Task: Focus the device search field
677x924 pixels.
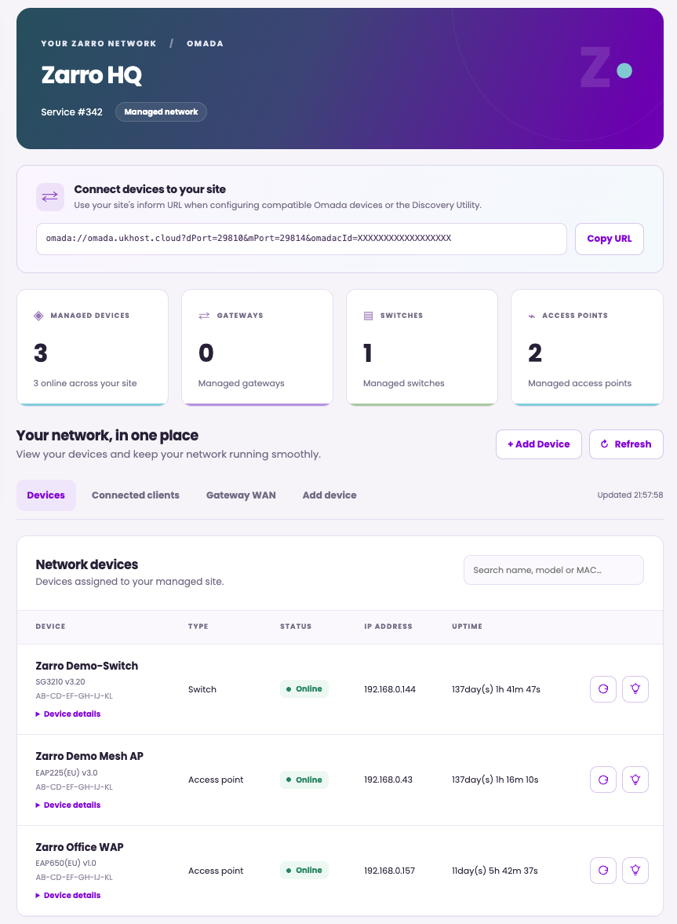Action: 554,570
